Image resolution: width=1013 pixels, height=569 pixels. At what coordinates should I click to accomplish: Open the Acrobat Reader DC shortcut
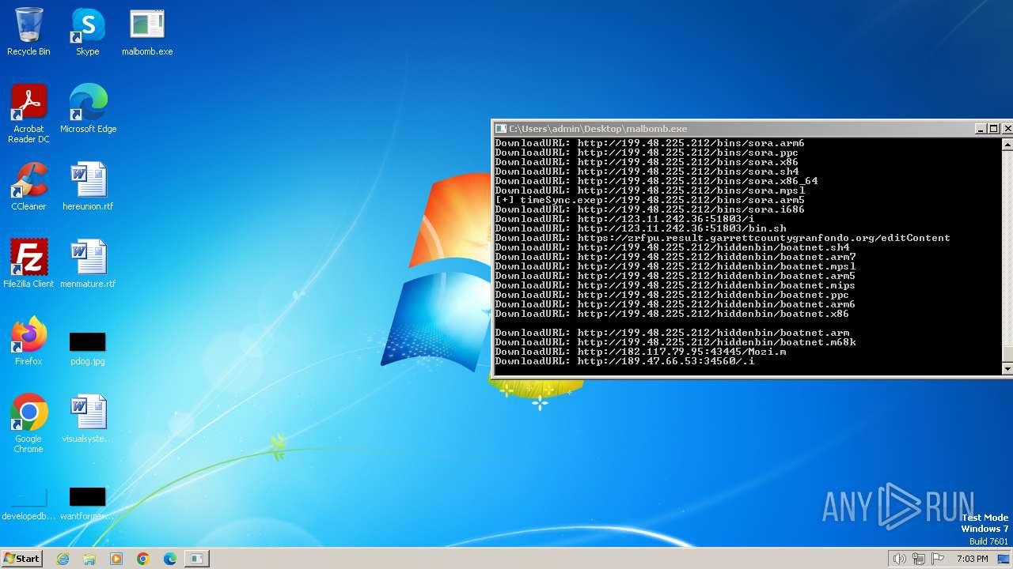28,114
